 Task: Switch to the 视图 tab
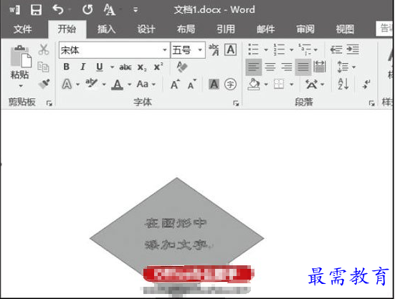pyautogui.click(x=345, y=29)
